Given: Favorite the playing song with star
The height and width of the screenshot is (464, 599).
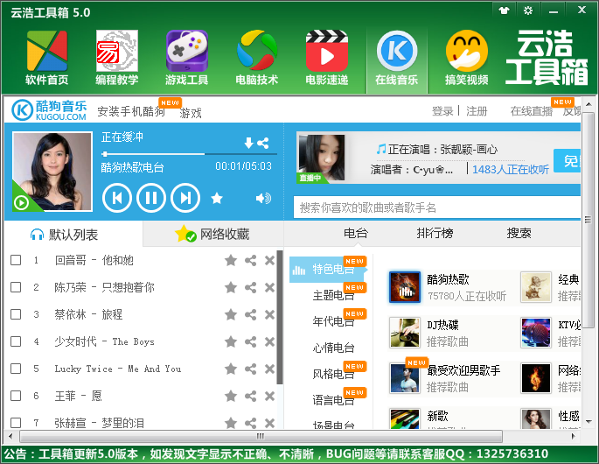Looking at the screenshot, I should pyautogui.click(x=217, y=198).
